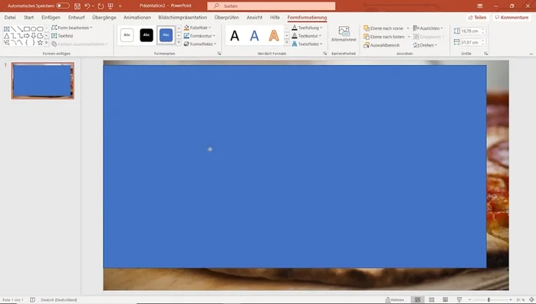
Task: Click the Save floppy disk icon
Action: click(77, 6)
